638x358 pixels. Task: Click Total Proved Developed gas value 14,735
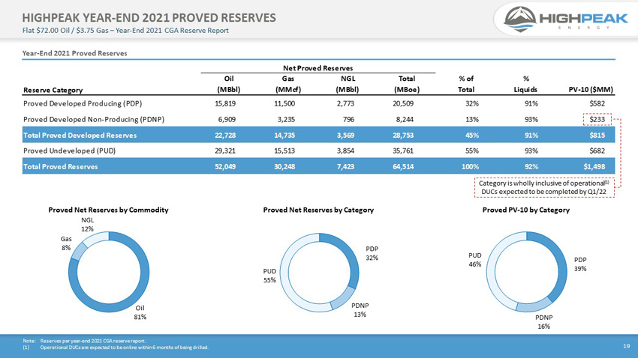click(284, 135)
